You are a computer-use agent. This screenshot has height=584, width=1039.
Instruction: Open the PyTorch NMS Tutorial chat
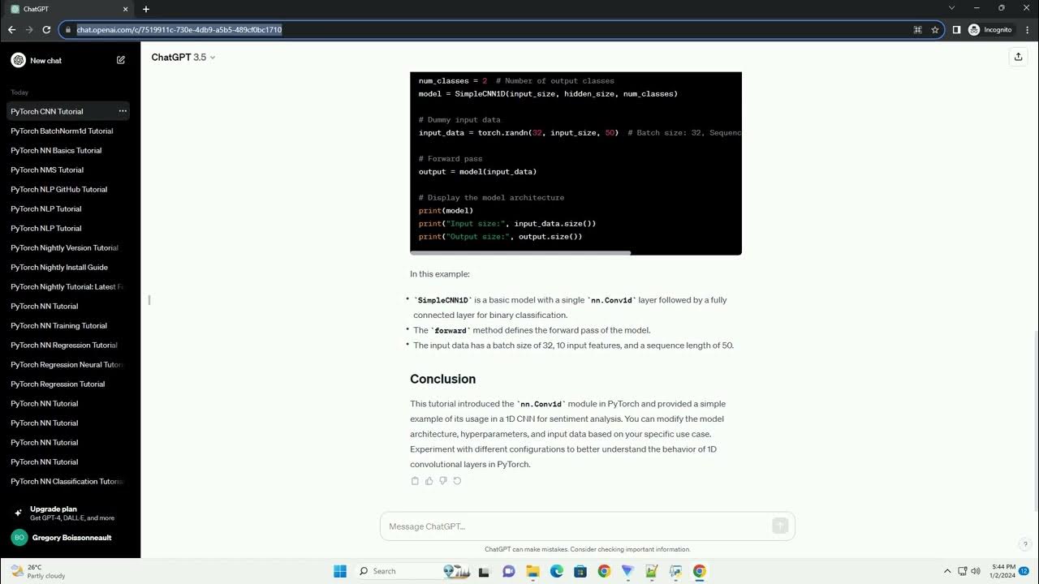click(47, 170)
